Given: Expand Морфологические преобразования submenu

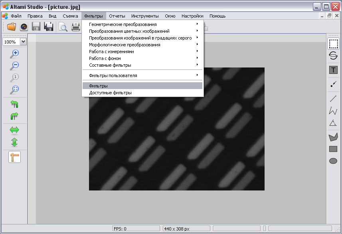Looking at the screenshot, I should pyautogui.click(x=142, y=45).
